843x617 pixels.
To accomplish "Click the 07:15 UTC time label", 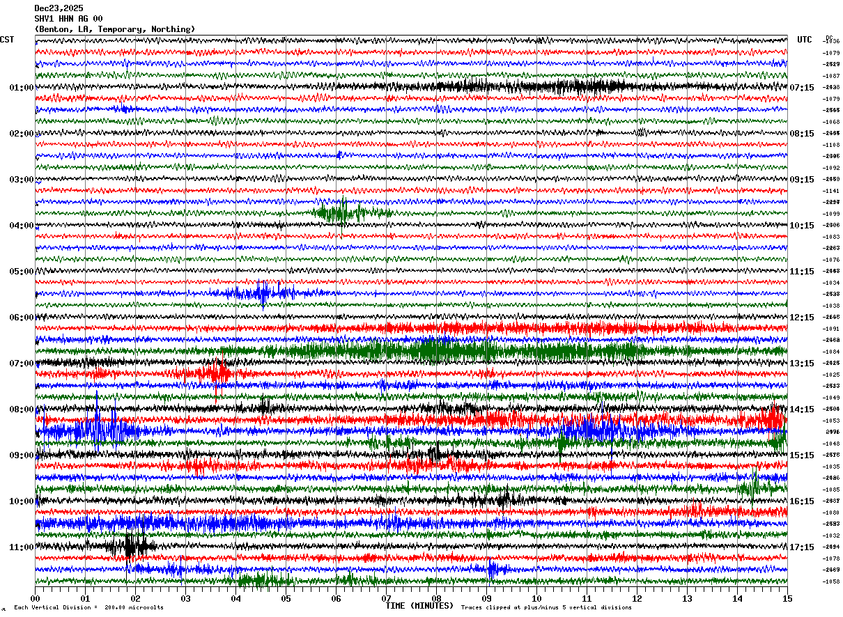I will [x=803, y=88].
